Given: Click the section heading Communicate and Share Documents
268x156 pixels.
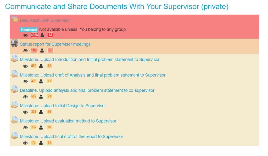Looking at the screenshot, I should [x=117, y=7].
